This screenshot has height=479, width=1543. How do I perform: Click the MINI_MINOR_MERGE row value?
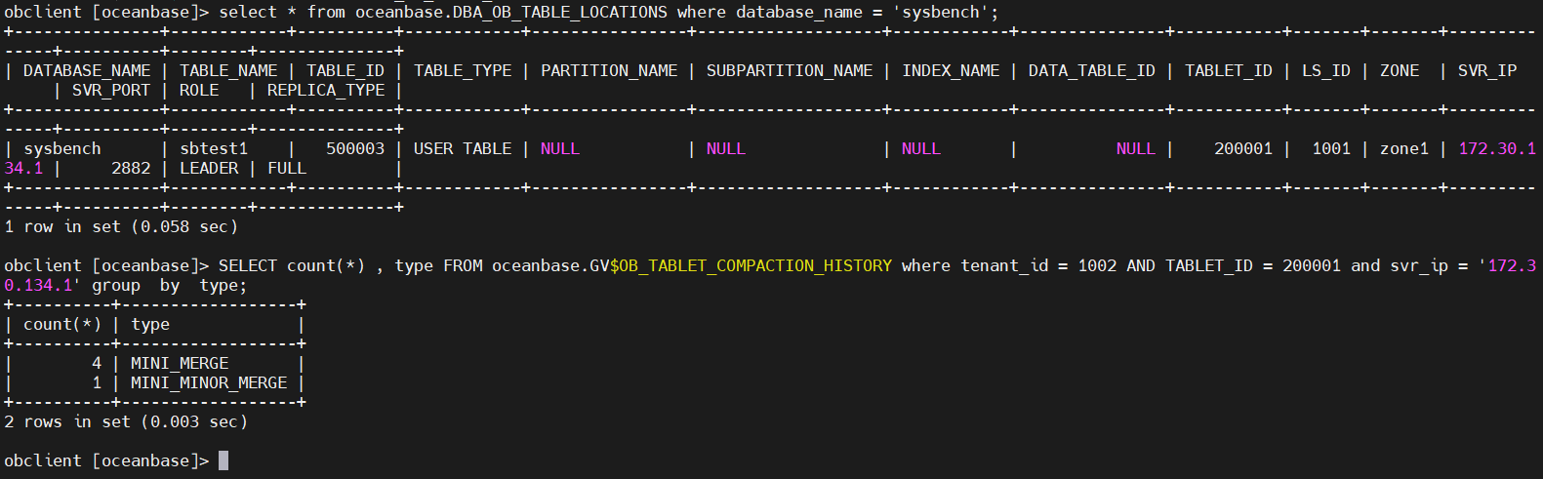click(x=209, y=382)
